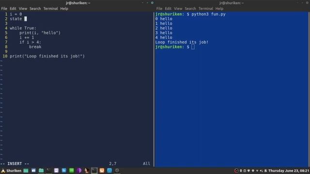The width and height of the screenshot is (310, 174).
Task: Click the 'while True:' line
Action: click(23, 28)
